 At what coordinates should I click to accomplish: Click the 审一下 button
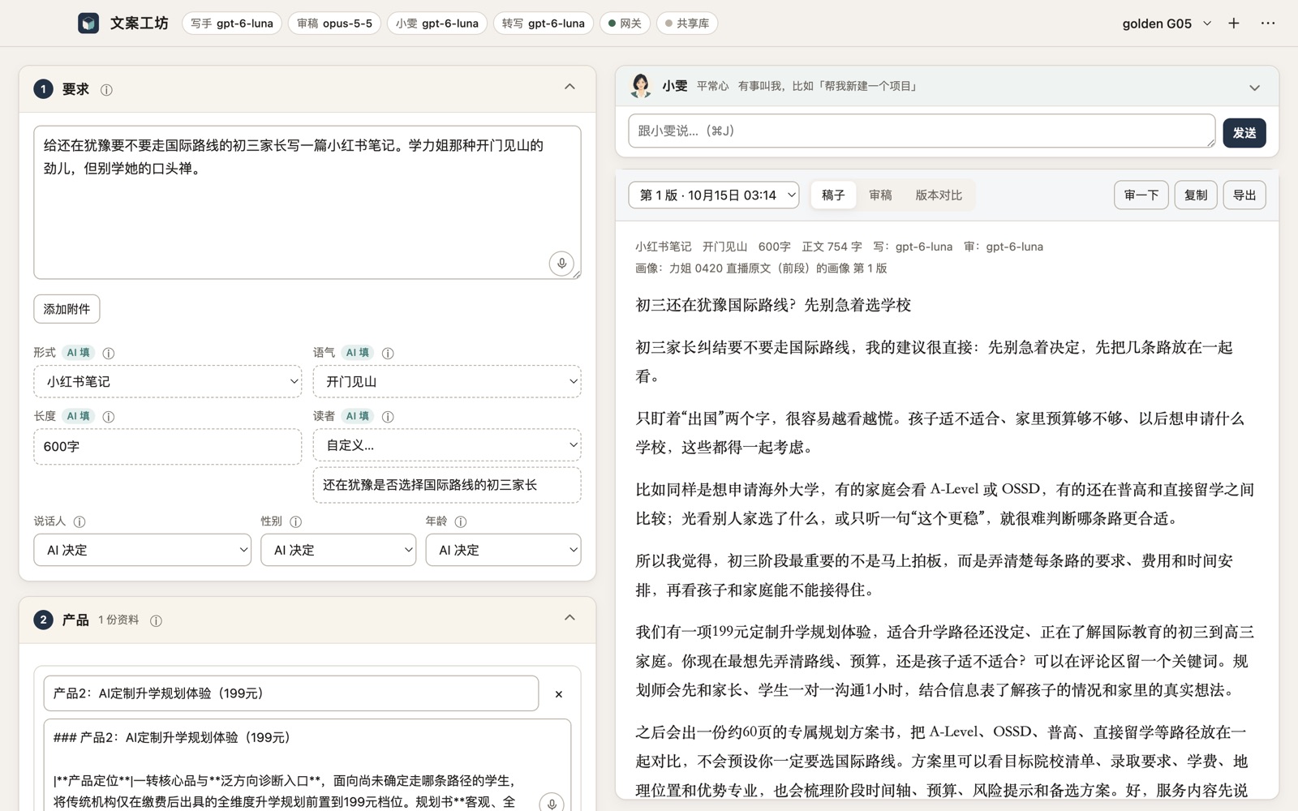pos(1141,195)
